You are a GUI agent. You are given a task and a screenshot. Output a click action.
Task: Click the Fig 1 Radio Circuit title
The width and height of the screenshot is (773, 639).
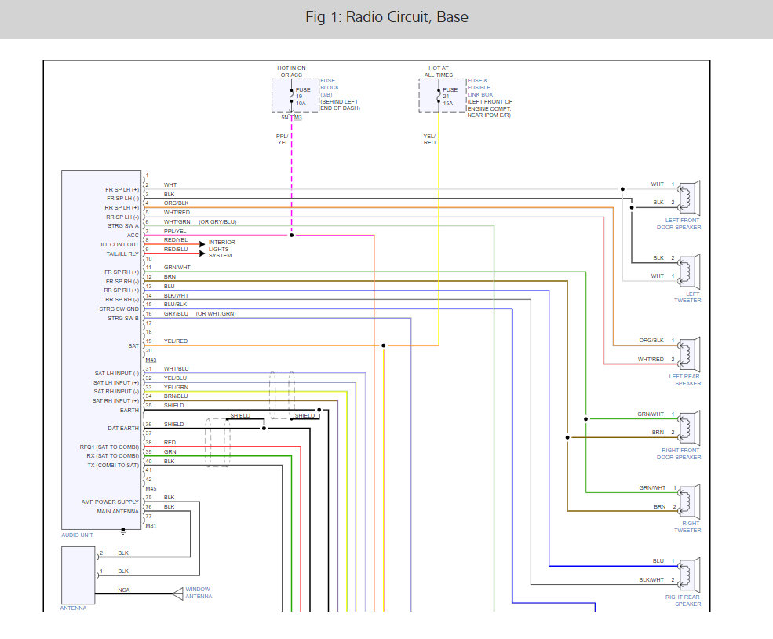(386, 17)
